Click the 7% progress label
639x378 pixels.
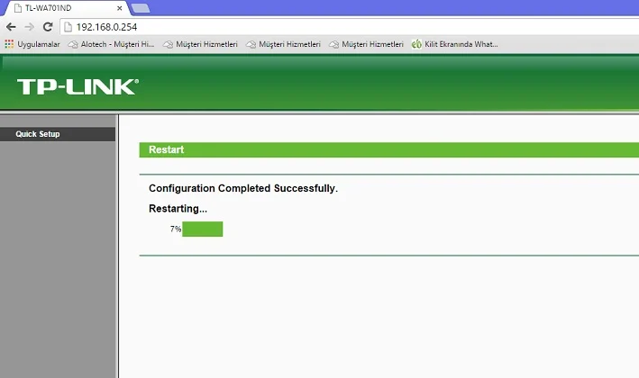coord(175,229)
